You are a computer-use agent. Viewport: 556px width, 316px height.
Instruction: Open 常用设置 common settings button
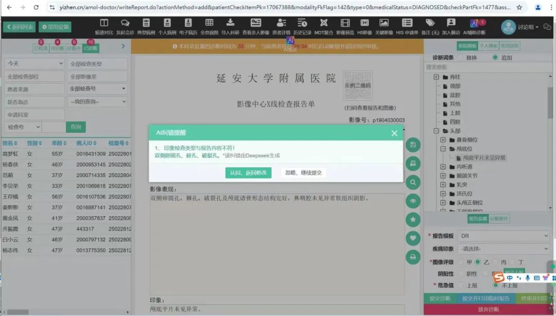55,27
